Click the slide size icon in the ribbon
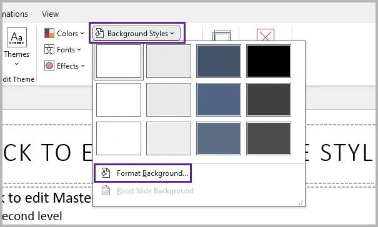This screenshot has width=378, height=227. [x=221, y=36]
